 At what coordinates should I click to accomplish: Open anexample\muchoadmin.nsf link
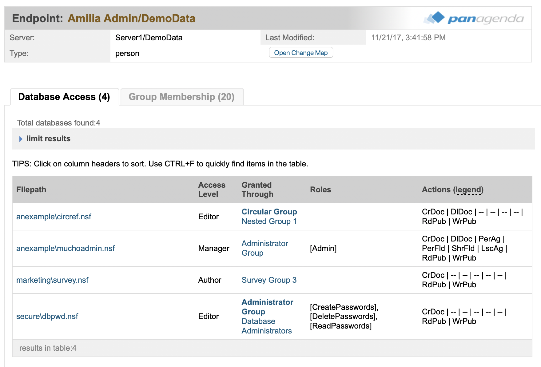coord(66,248)
